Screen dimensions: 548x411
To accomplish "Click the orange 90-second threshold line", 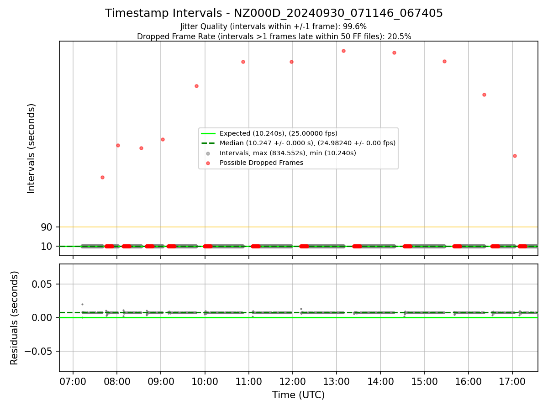I will click(299, 227).
